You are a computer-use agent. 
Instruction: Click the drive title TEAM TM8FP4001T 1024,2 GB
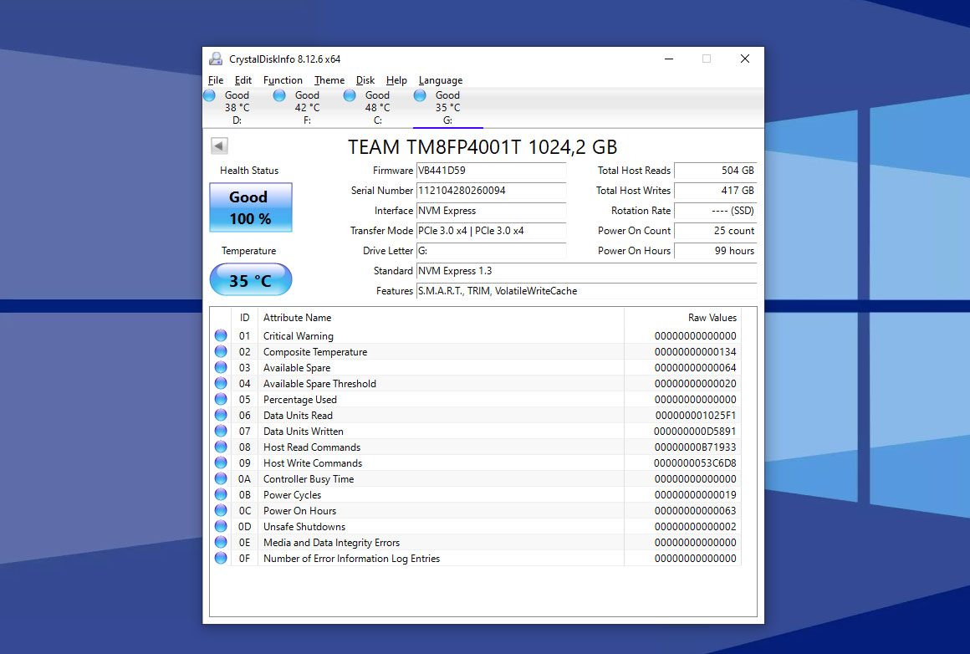point(482,147)
